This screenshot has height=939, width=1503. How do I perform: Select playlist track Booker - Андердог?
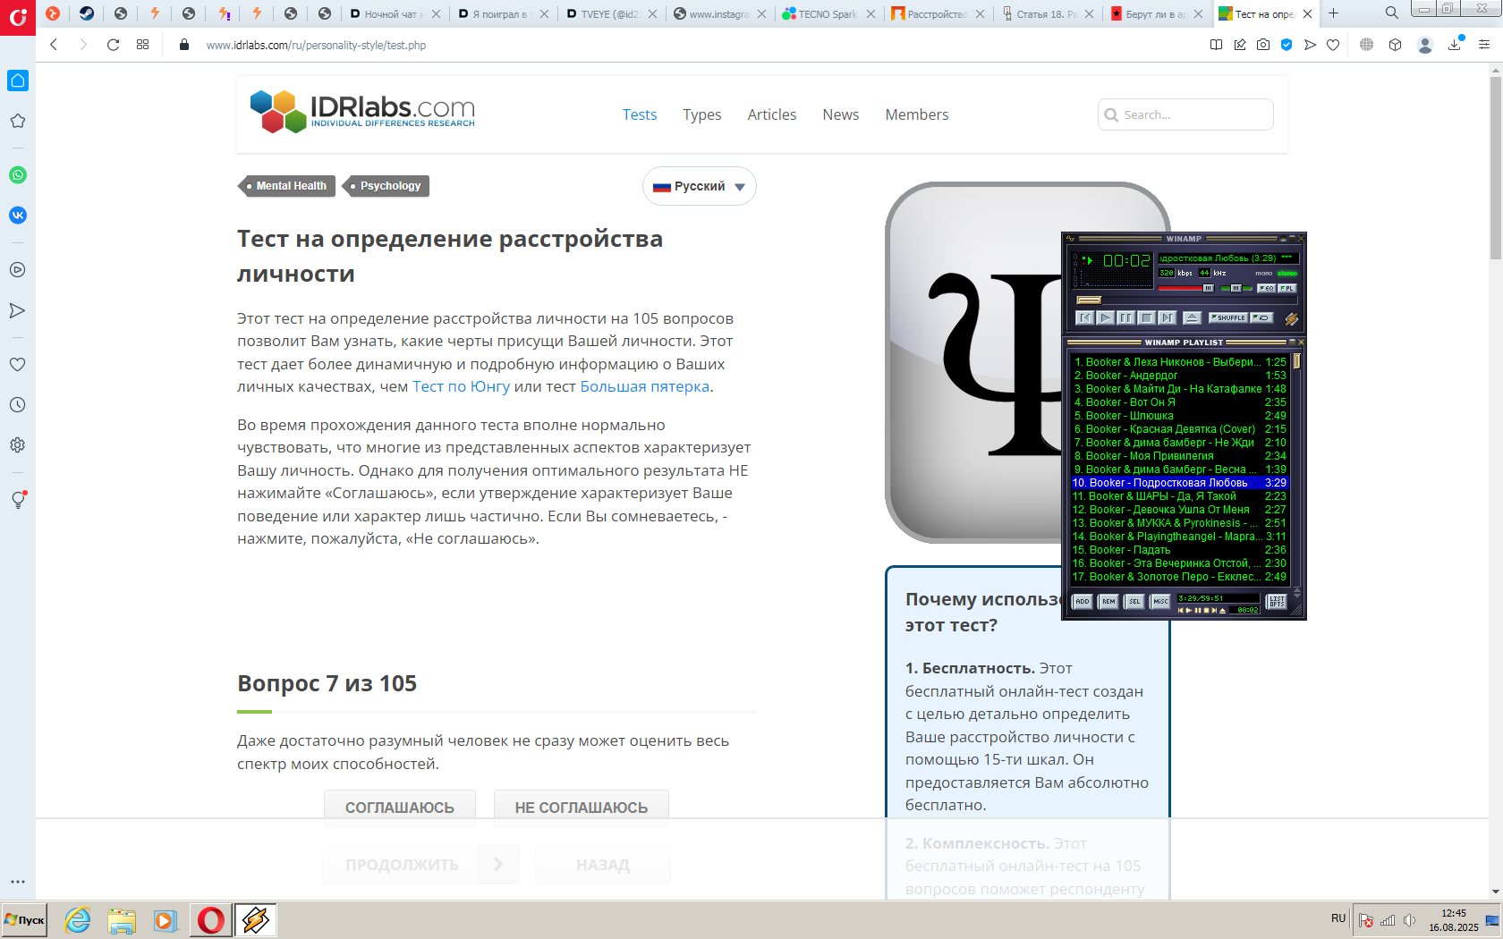click(x=1179, y=376)
